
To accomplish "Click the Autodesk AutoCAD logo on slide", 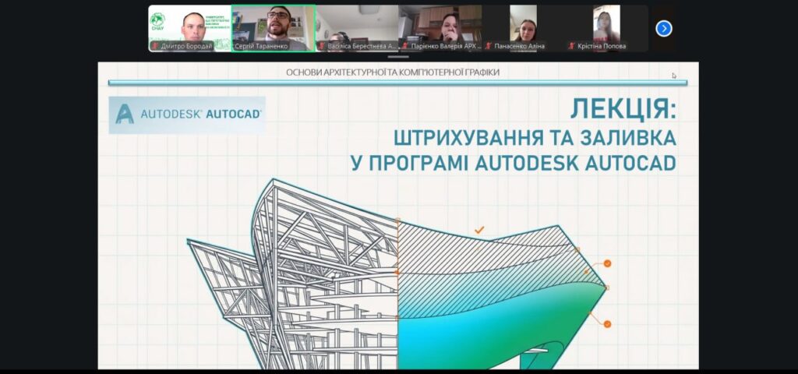I will (187, 114).
